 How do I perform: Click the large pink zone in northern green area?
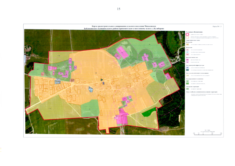pyautogui.click(x=122, y=52)
